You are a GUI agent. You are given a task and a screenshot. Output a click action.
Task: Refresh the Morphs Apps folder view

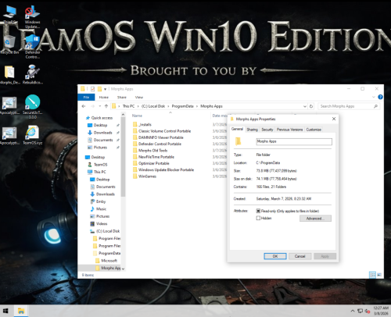click(x=311, y=106)
